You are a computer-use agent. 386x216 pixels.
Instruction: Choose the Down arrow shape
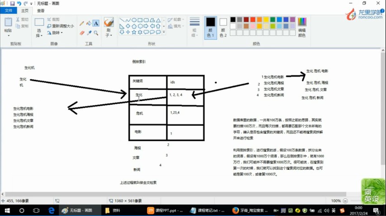122,32
